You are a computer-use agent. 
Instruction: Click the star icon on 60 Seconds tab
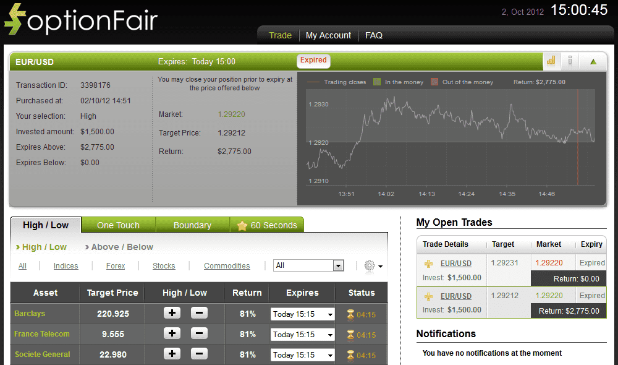241,225
